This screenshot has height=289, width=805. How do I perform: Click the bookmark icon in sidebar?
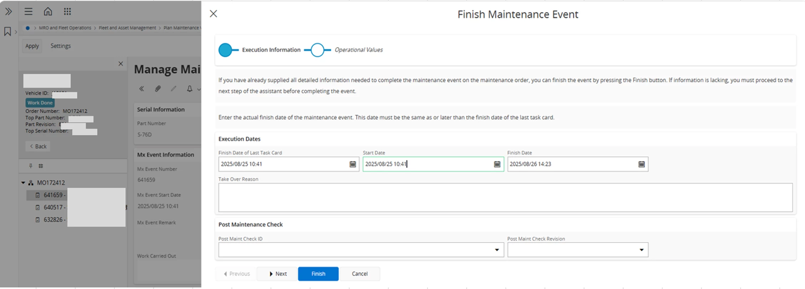tap(7, 31)
